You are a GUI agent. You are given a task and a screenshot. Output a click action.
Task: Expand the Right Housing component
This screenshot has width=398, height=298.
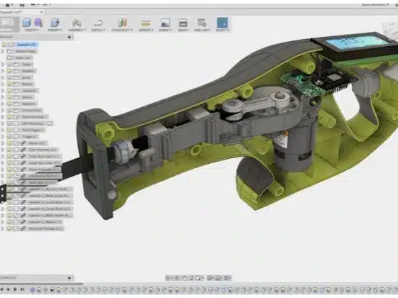[3, 117]
